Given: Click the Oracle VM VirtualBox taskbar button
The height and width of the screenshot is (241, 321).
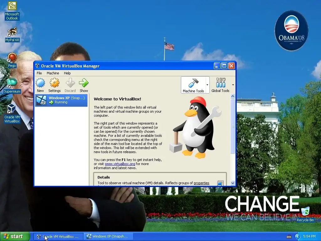Looking at the screenshot, I should pyautogui.click(x=58, y=237).
